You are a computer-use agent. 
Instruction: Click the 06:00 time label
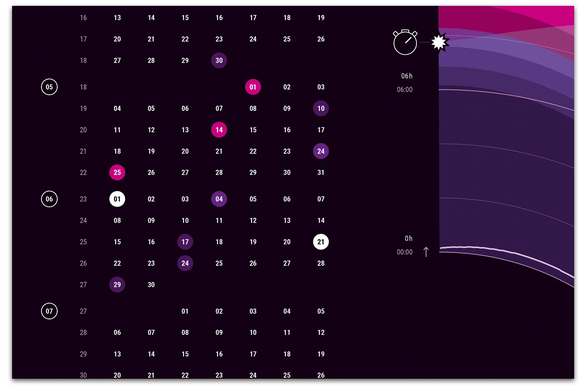(x=405, y=90)
